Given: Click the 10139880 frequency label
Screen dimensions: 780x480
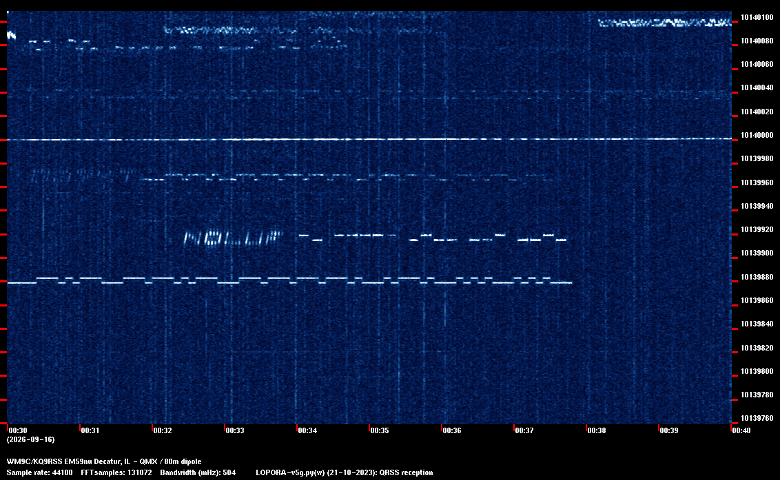Looking at the screenshot, I should click(757, 277).
